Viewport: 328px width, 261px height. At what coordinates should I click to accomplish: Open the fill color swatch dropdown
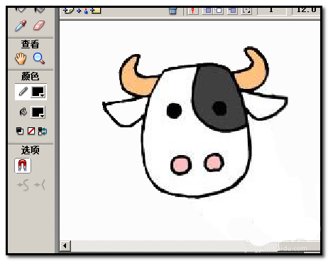(x=38, y=112)
